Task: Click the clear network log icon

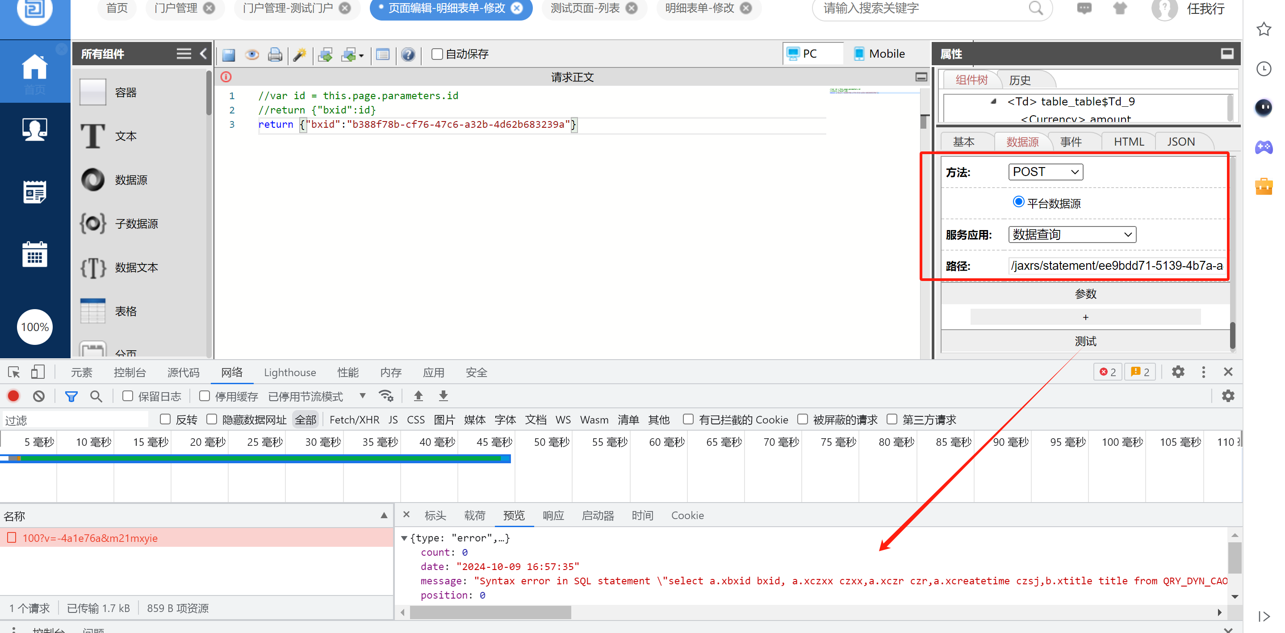Action: (38, 396)
